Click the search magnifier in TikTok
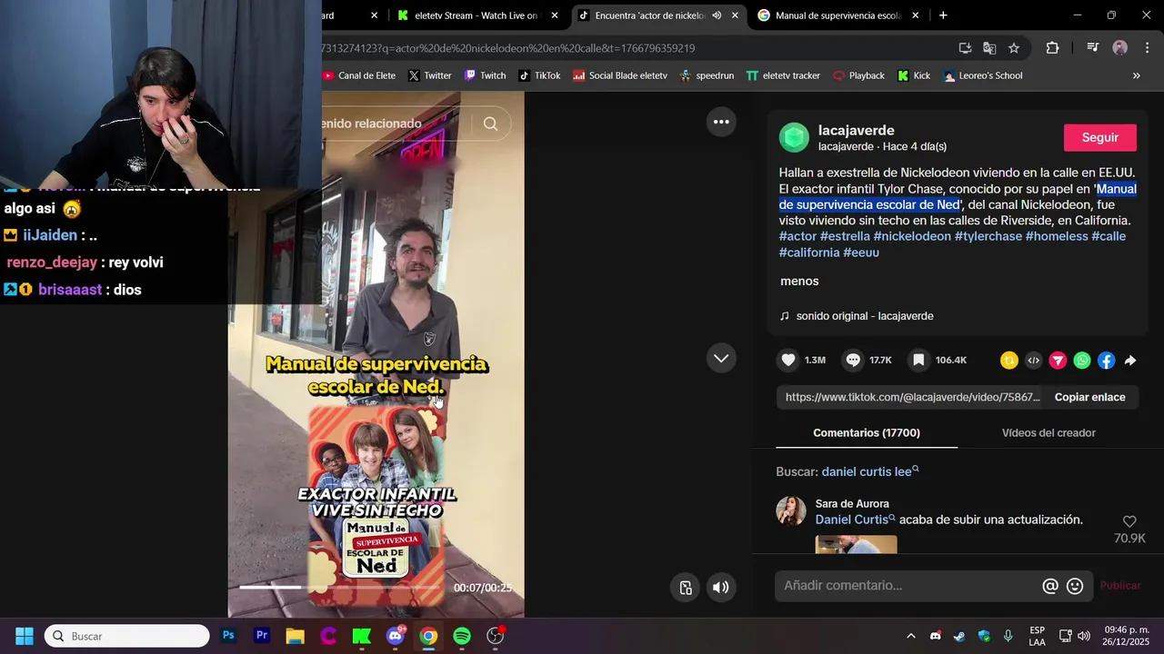The width and height of the screenshot is (1164, 654). point(491,124)
